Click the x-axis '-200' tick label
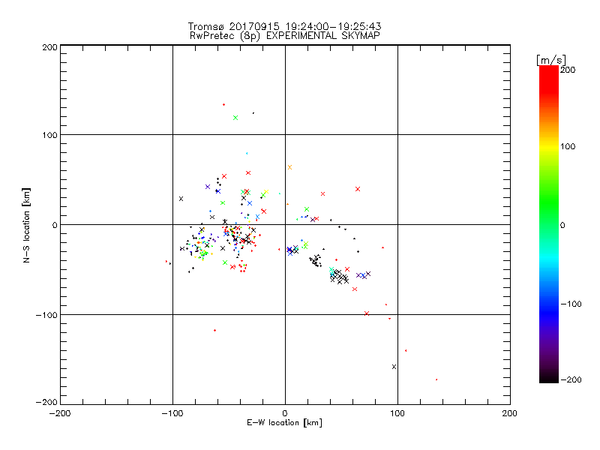 pyautogui.click(x=60, y=413)
